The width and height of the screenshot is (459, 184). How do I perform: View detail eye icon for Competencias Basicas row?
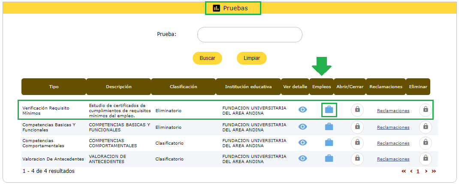point(302,127)
